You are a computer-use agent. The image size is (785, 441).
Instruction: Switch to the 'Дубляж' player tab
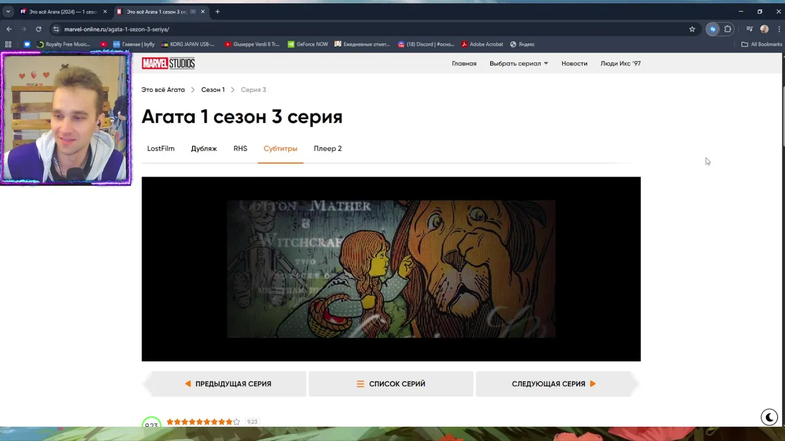click(x=204, y=148)
